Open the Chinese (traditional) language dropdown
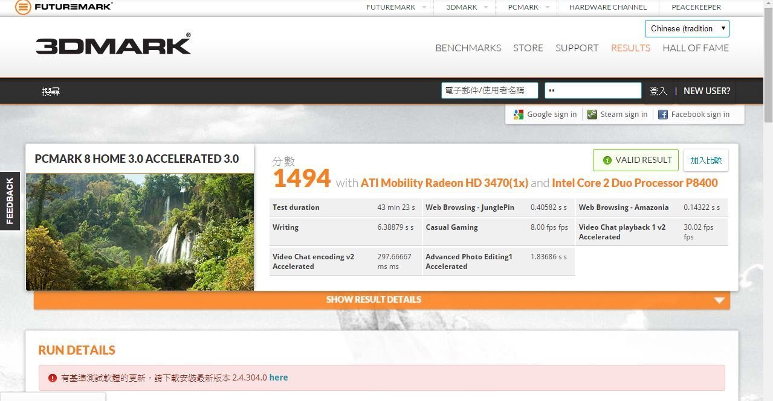 pos(687,28)
